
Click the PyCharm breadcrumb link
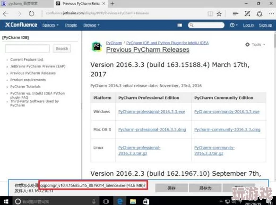pos(114,43)
